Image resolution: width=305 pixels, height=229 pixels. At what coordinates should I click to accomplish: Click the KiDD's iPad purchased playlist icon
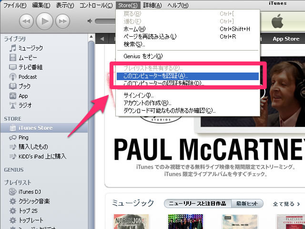coord(13,156)
